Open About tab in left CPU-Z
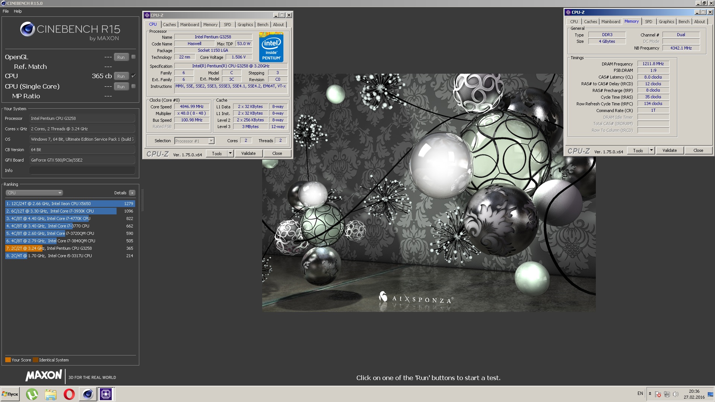The height and width of the screenshot is (402, 715). coord(278,25)
